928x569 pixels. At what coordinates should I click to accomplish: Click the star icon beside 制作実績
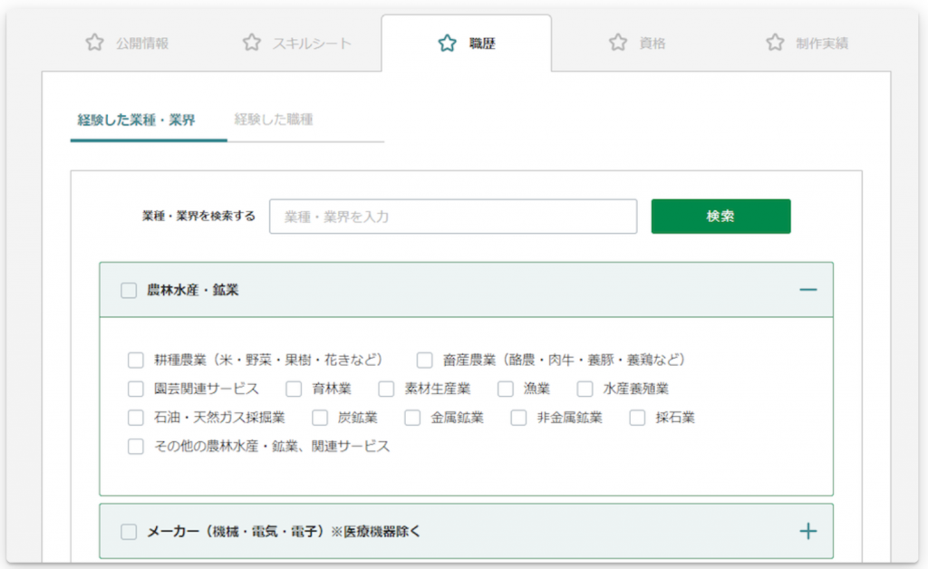(775, 43)
